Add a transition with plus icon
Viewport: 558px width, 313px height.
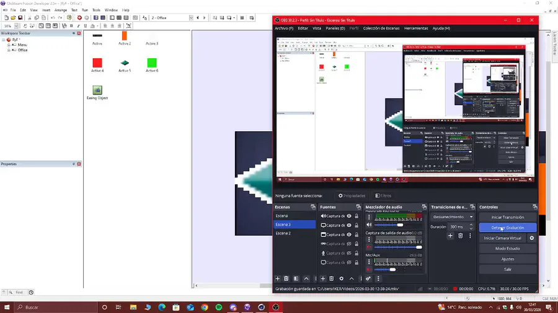pyautogui.click(x=450, y=236)
